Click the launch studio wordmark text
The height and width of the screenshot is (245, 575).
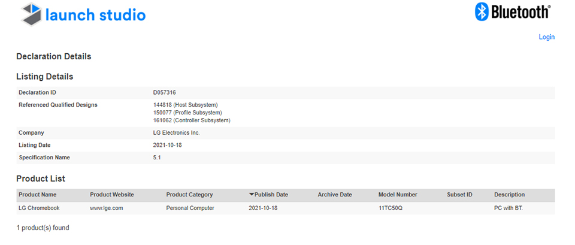95,14
